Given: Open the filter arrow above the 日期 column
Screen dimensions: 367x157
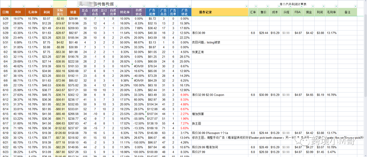Looking at the screenshot, I should click(x=9, y=6).
